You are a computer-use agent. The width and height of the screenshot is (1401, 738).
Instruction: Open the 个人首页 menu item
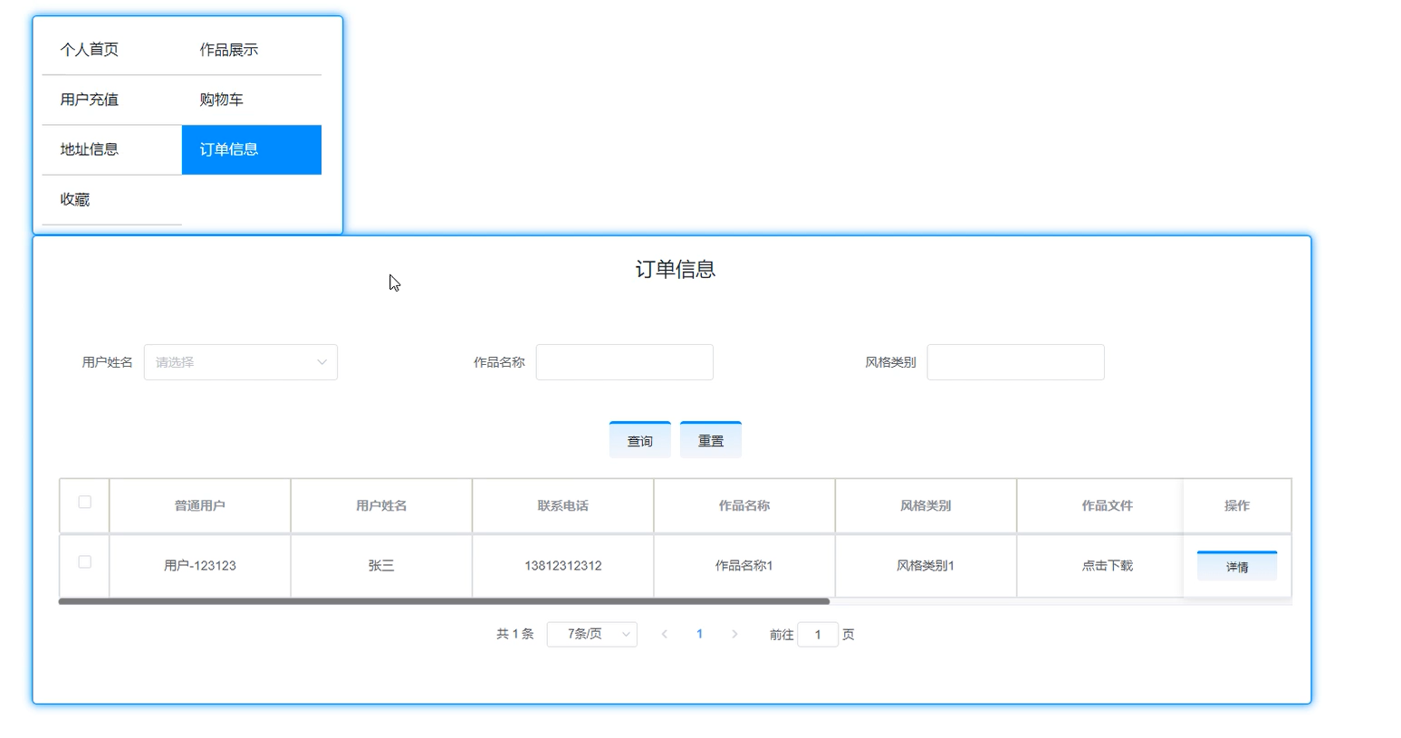[x=111, y=50]
